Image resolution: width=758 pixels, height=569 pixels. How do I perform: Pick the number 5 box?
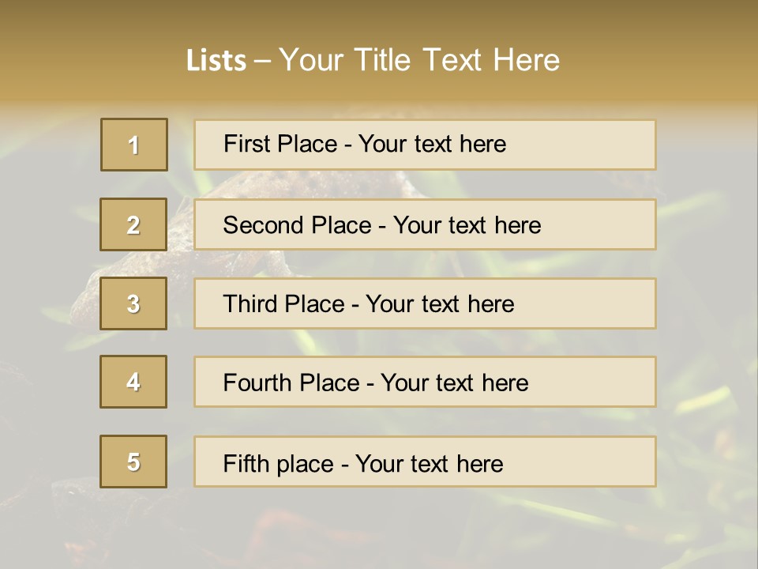coord(133,462)
